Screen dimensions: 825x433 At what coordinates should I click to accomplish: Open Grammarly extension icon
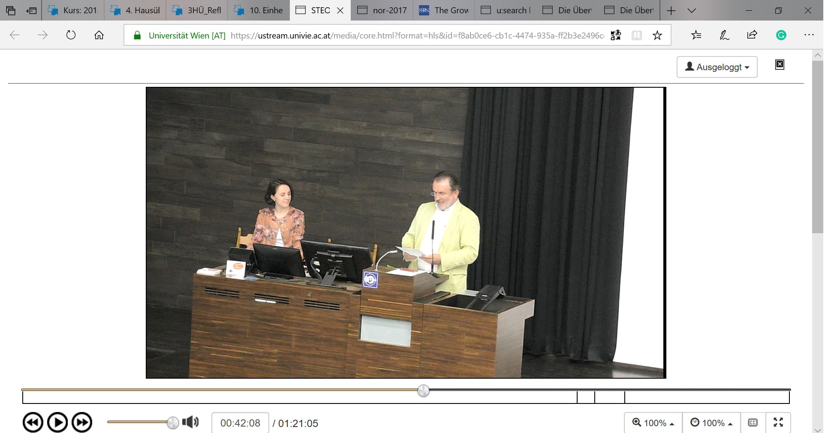(781, 35)
